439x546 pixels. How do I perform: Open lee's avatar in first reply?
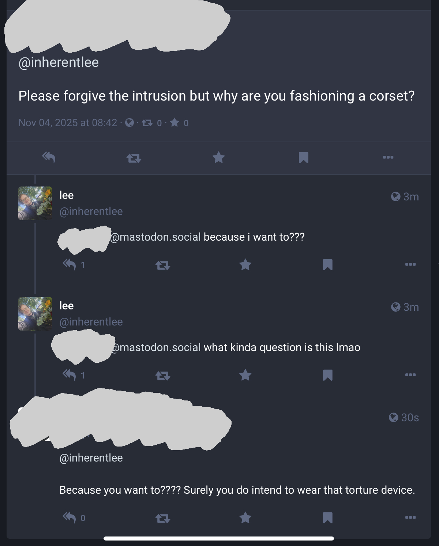pos(35,203)
